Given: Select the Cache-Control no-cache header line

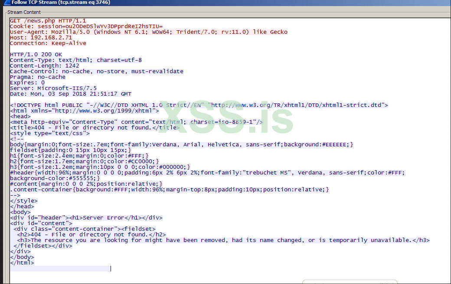Looking at the screenshot, I should [x=96, y=71].
